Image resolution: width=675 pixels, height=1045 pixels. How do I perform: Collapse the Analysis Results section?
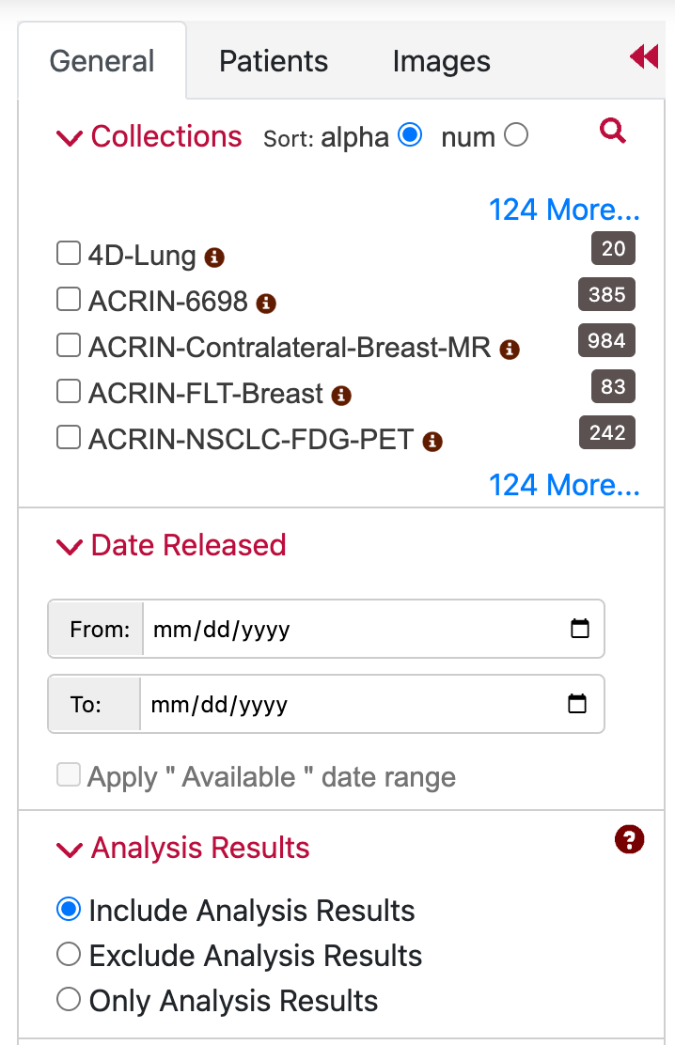pyautogui.click(x=70, y=850)
